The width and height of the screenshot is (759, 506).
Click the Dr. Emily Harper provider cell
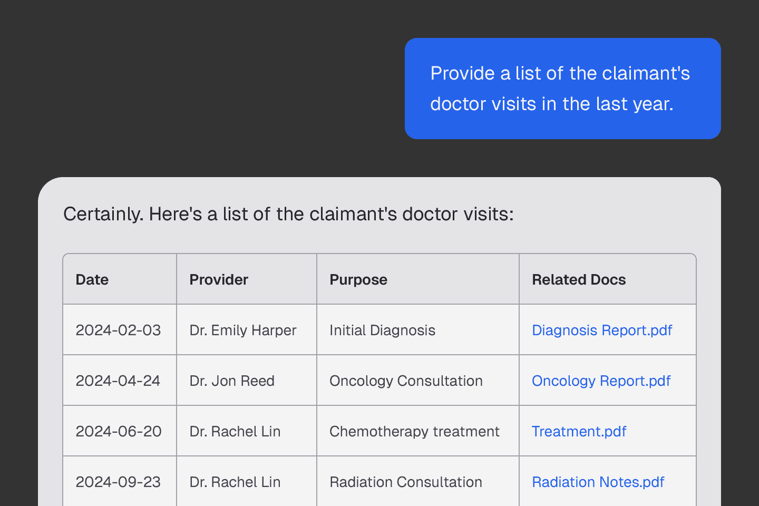pyautogui.click(x=243, y=330)
